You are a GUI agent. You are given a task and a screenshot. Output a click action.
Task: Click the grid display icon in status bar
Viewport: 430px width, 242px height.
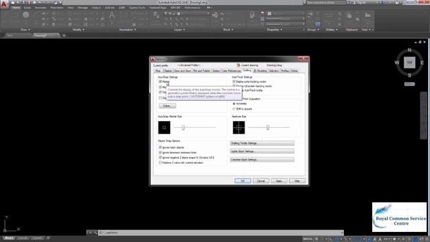(x=316, y=239)
